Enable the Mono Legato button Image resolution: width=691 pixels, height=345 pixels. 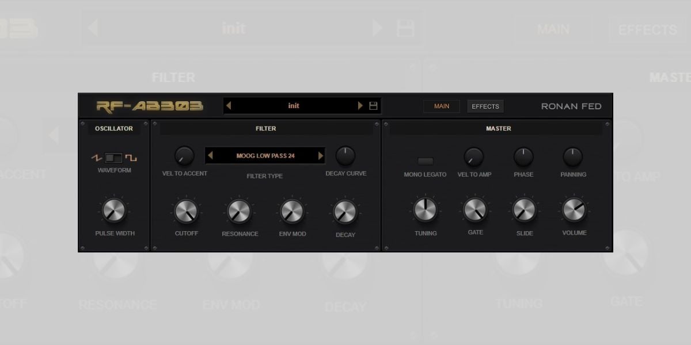point(426,161)
